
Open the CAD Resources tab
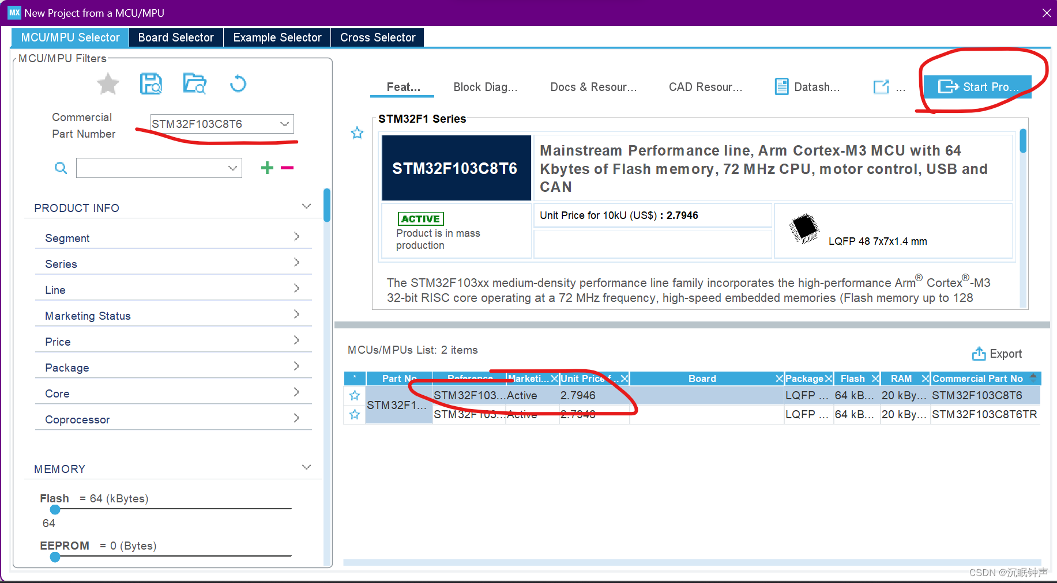(706, 87)
